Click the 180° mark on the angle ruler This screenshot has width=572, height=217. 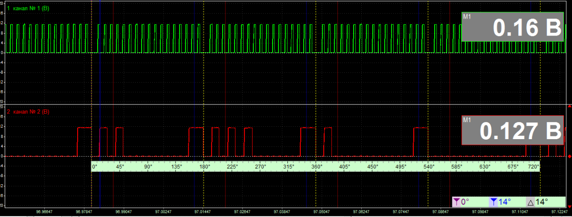point(204,167)
